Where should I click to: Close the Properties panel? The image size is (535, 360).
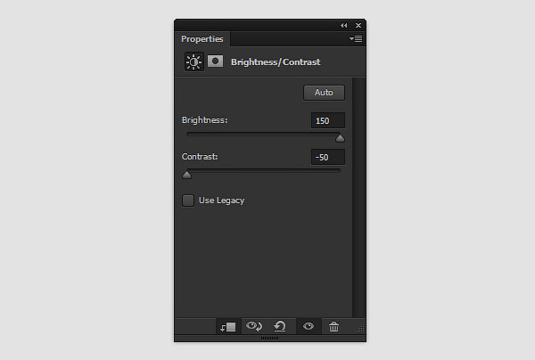pyautogui.click(x=358, y=26)
